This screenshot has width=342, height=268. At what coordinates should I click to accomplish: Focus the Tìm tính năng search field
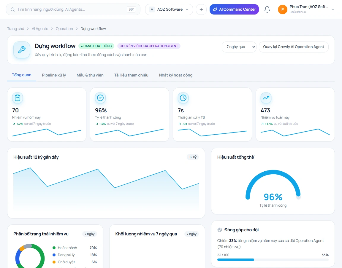pyautogui.click(x=73, y=9)
